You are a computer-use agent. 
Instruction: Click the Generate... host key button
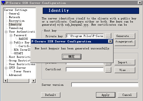tap(125, 36)
